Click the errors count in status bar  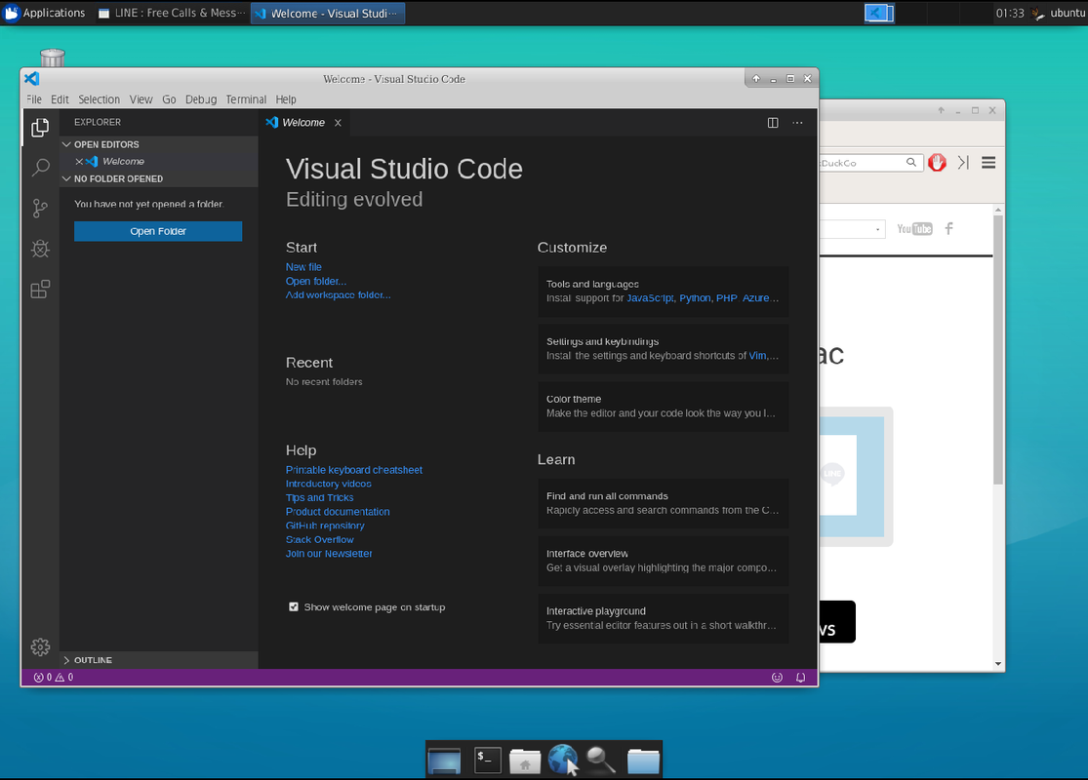tap(43, 678)
